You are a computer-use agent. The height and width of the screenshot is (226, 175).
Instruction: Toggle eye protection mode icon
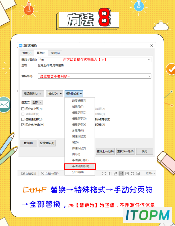pyautogui.click(x=138, y=174)
